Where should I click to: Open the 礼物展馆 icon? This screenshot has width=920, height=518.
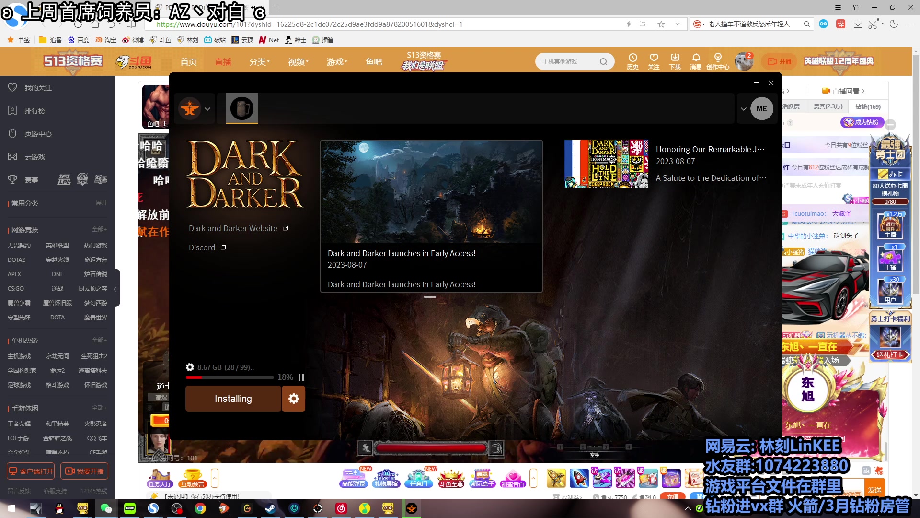pos(386,478)
